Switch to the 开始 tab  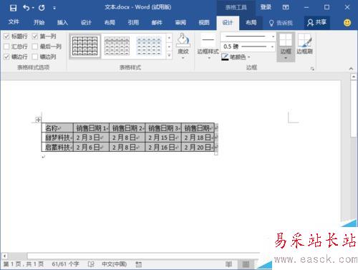39,22
